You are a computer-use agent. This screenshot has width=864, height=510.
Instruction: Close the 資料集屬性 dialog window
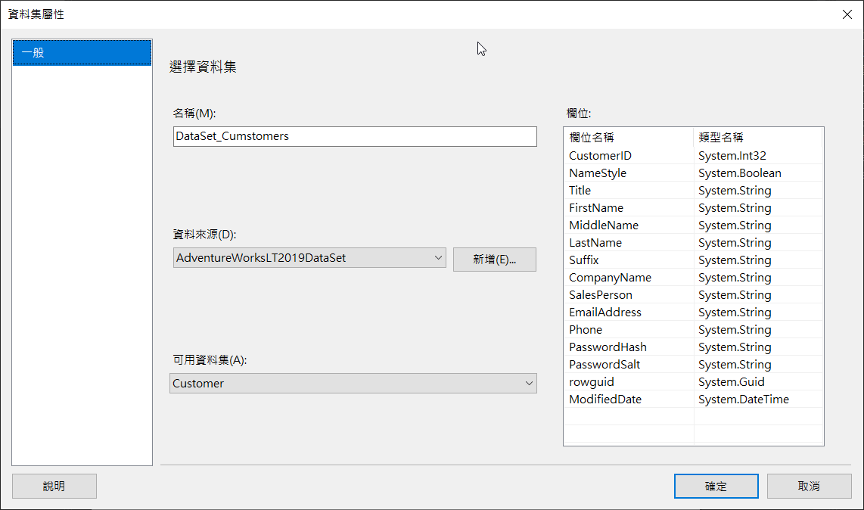[x=846, y=14]
